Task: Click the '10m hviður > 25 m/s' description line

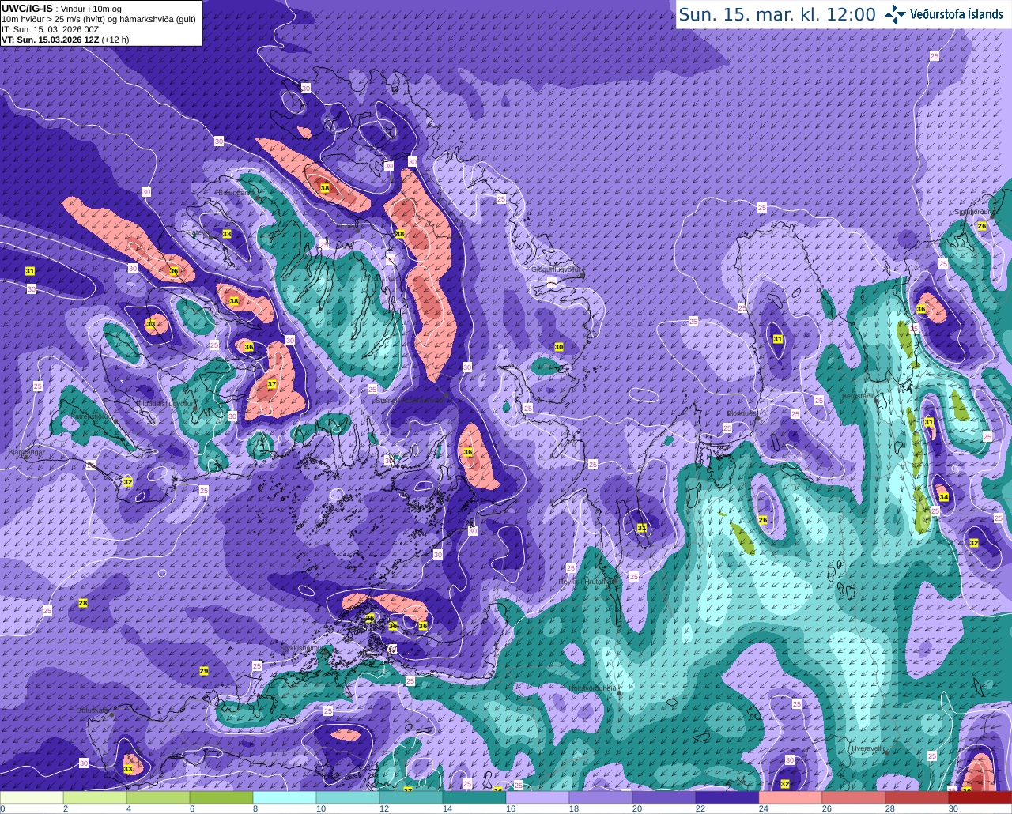Action: point(99,19)
